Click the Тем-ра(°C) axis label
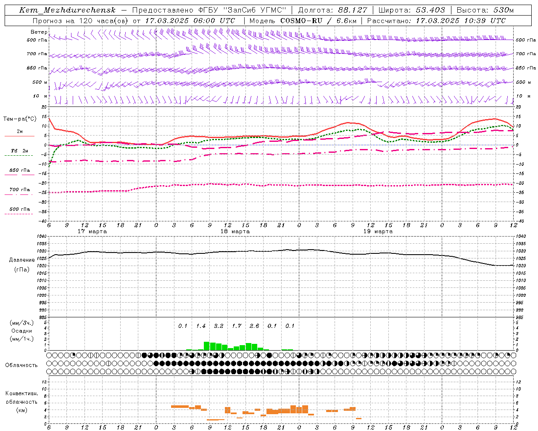 pyautogui.click(x=20, y=119)
